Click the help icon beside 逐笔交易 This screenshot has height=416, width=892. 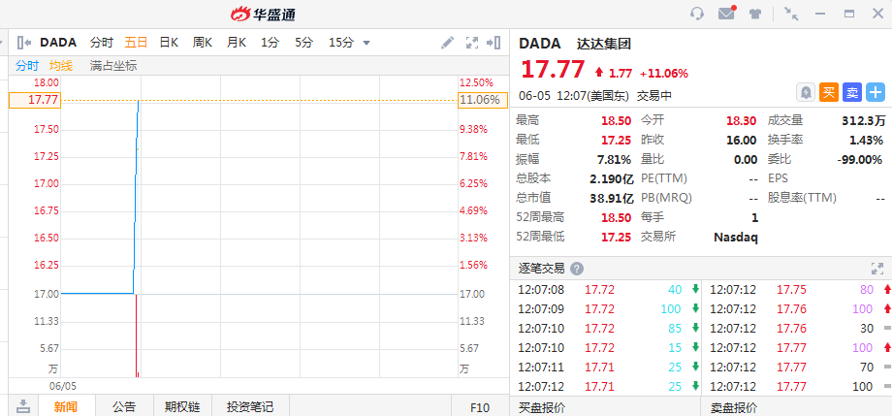577,269
